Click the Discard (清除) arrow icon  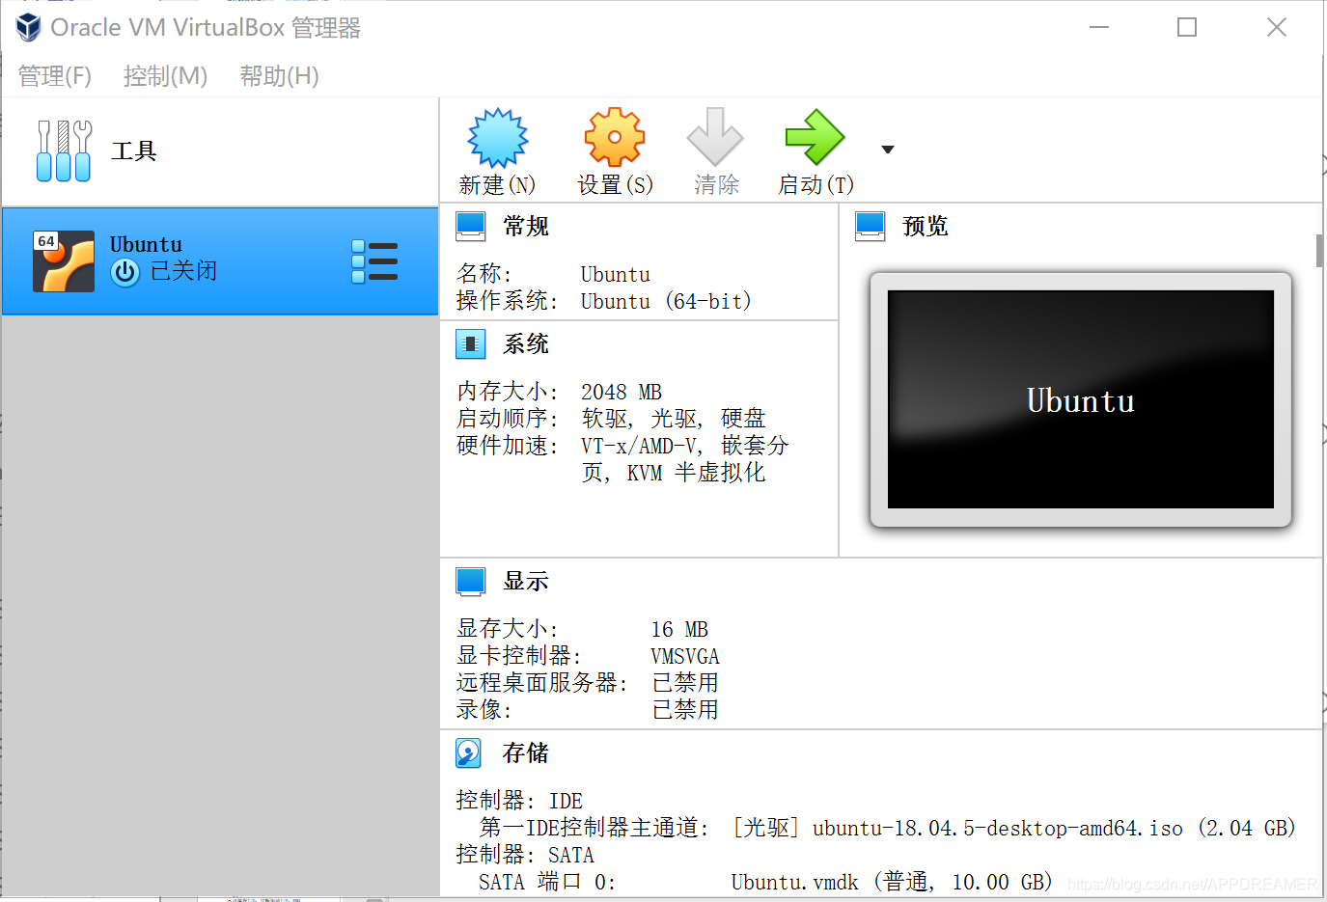point(715,137)
